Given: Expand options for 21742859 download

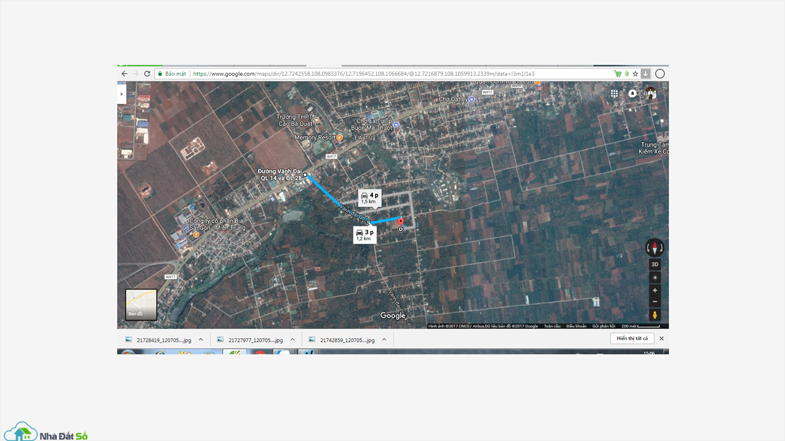Looking at the screenshot, I should pyautogui.click(x=384, y=339).
